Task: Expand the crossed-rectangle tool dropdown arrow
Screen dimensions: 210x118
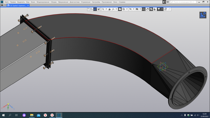Action: pyautogui.click(x=140, y=9)
